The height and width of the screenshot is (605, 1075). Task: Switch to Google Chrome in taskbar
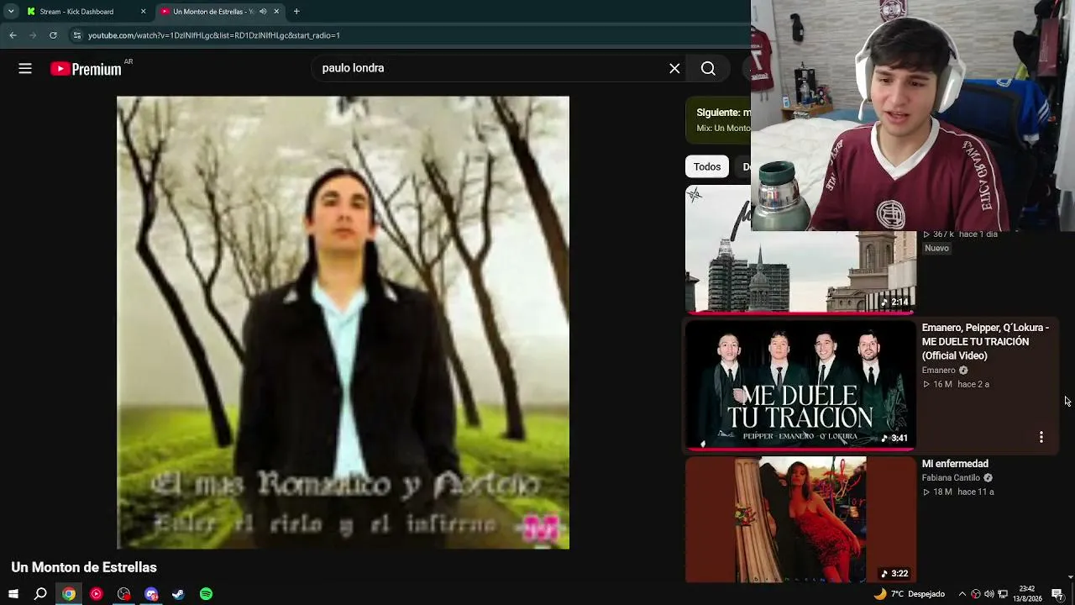pyautogui.click(x=69, y=594)
